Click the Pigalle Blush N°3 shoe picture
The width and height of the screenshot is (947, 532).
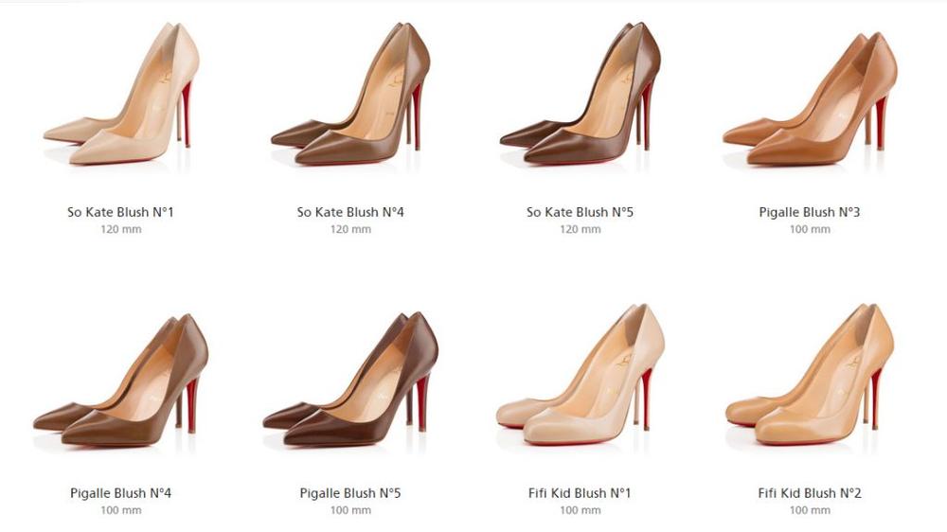[810, 102]
